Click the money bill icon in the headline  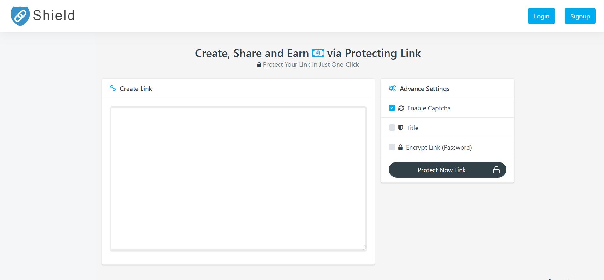(318, 53)
